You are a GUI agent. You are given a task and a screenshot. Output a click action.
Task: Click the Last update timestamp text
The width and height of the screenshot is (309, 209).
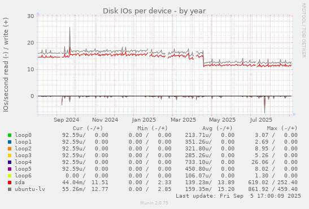click(238, 196)
